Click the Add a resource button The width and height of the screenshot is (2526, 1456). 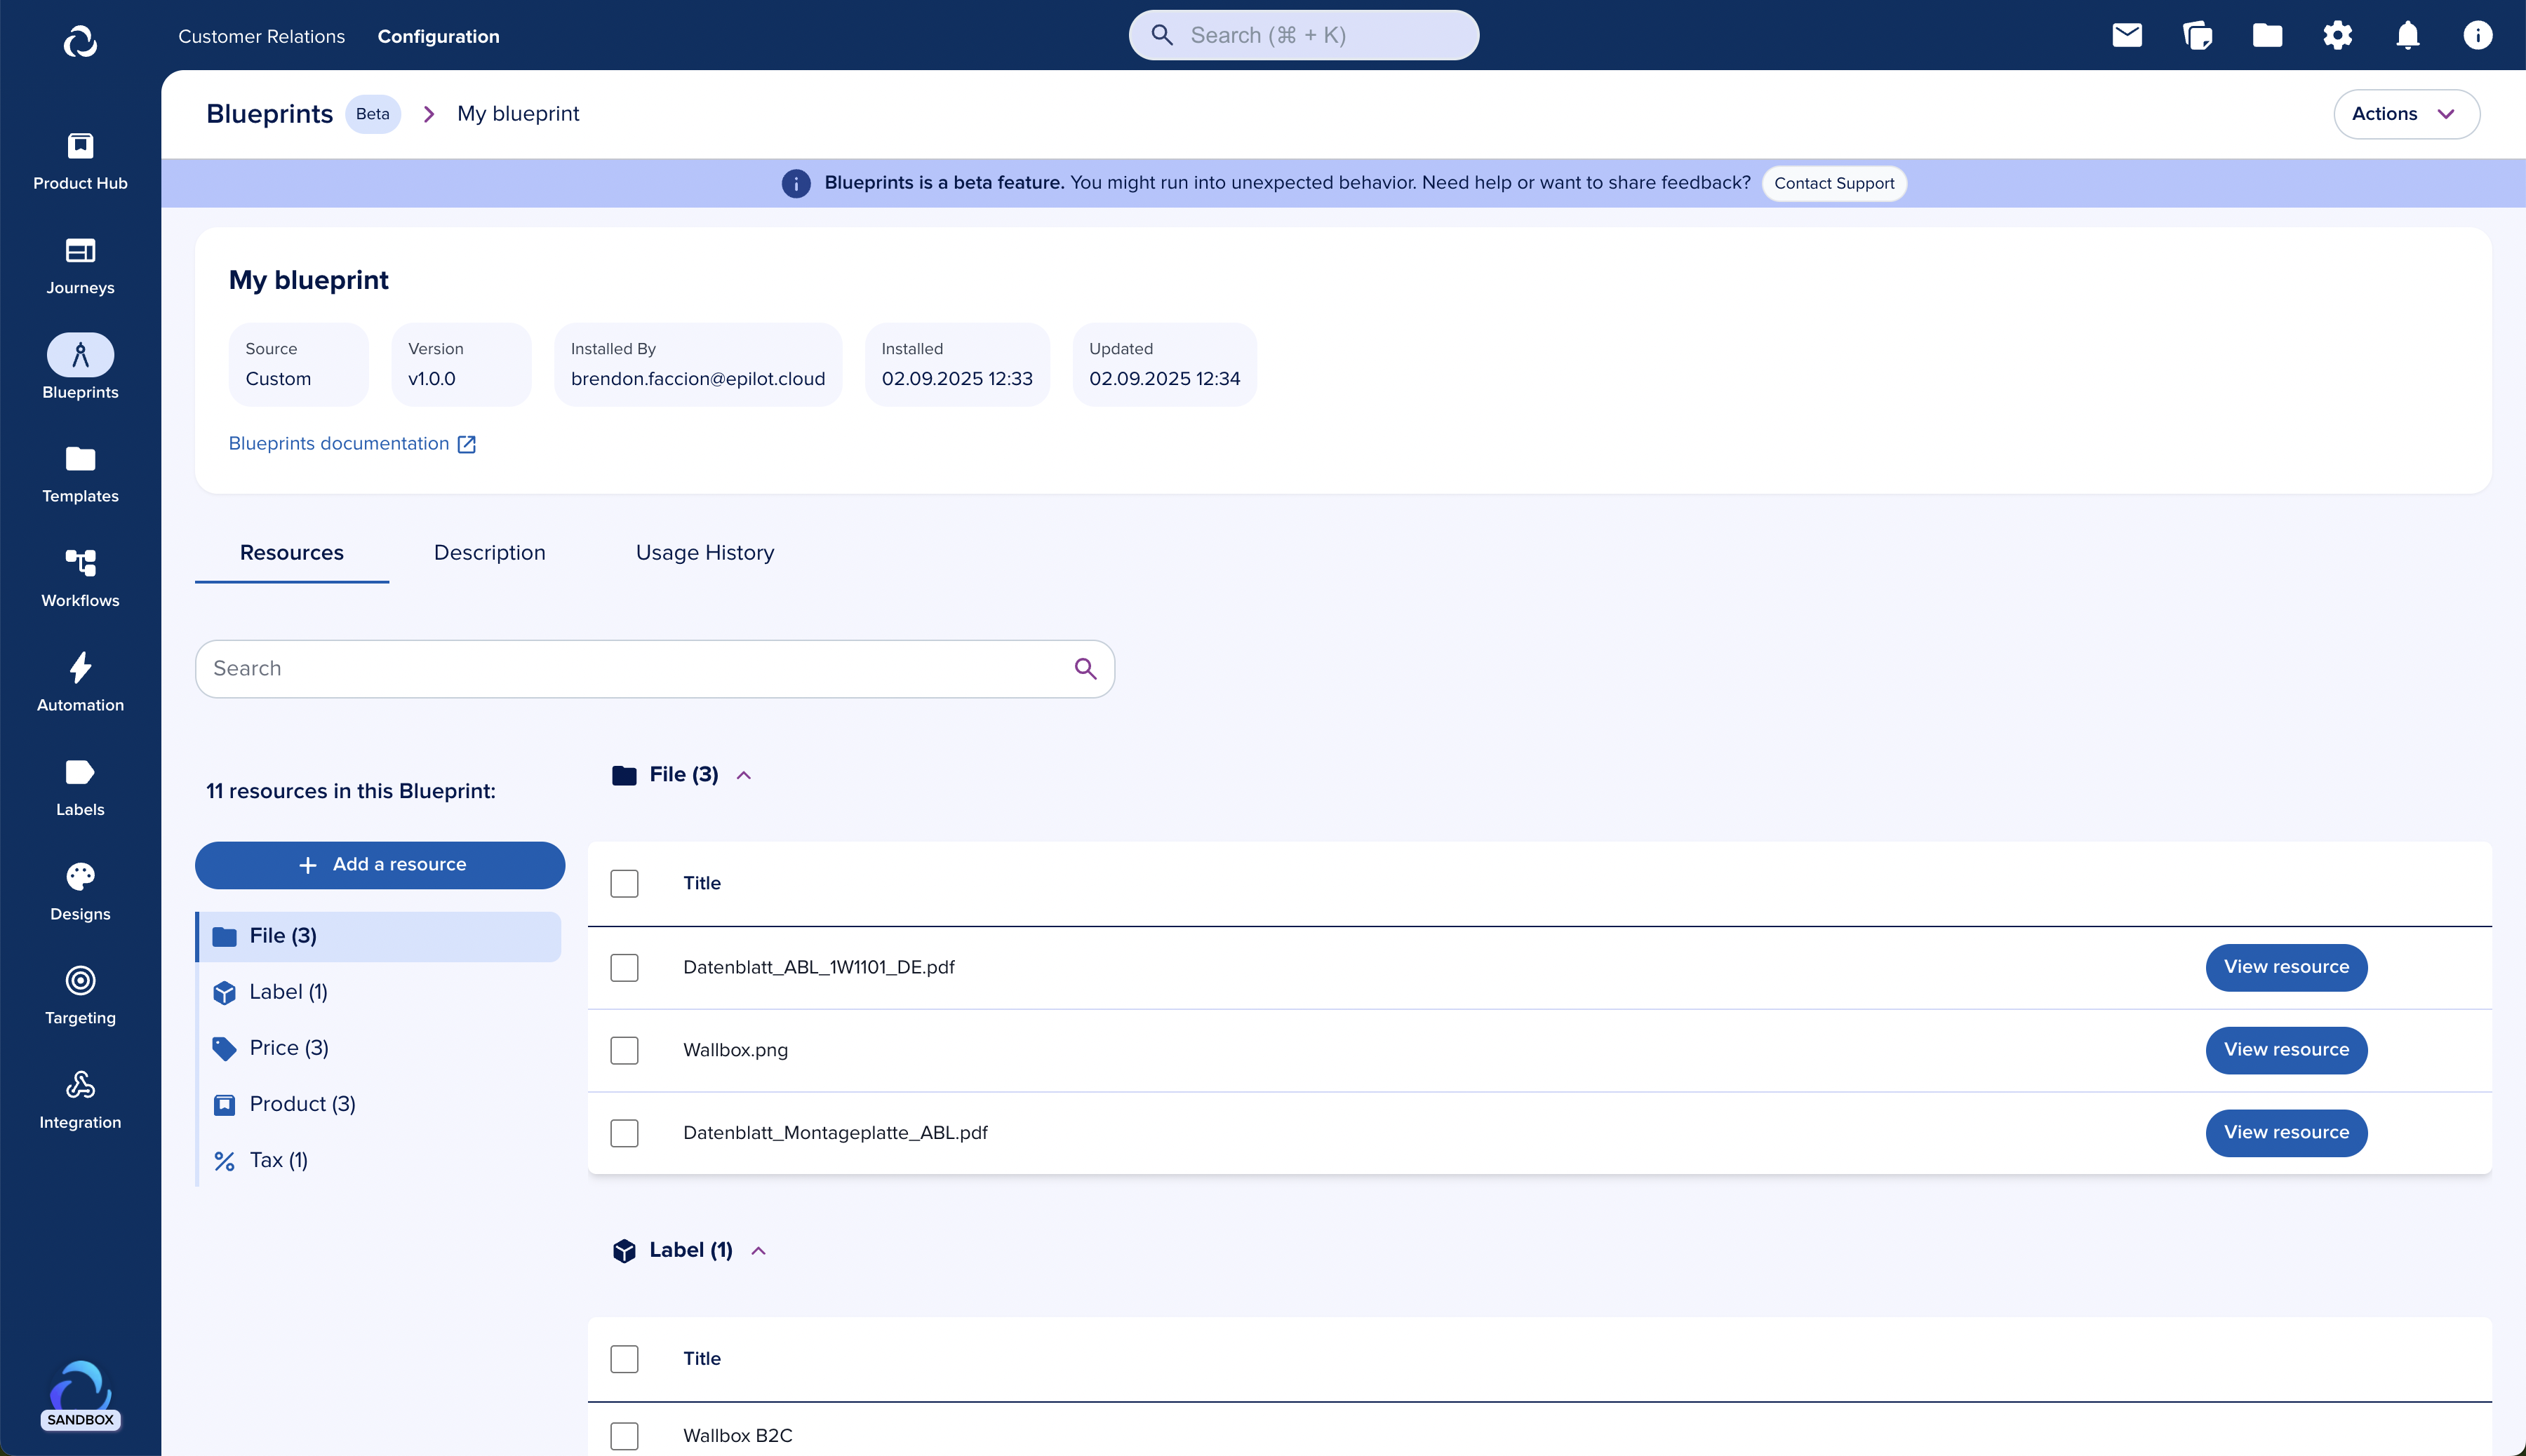pos(380,864)
